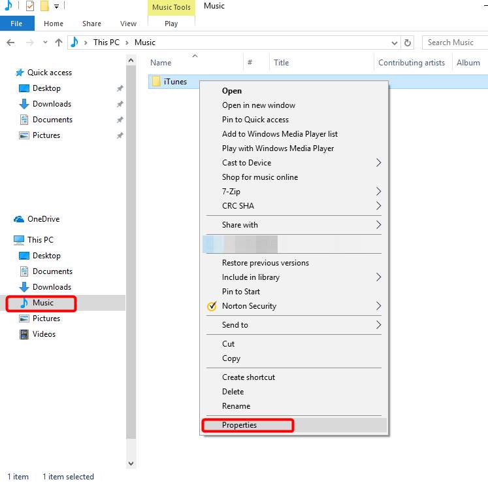Screen dimensions: 488x482
Task: Click the iTunes folder icon
Action: (x=156, y=82)
